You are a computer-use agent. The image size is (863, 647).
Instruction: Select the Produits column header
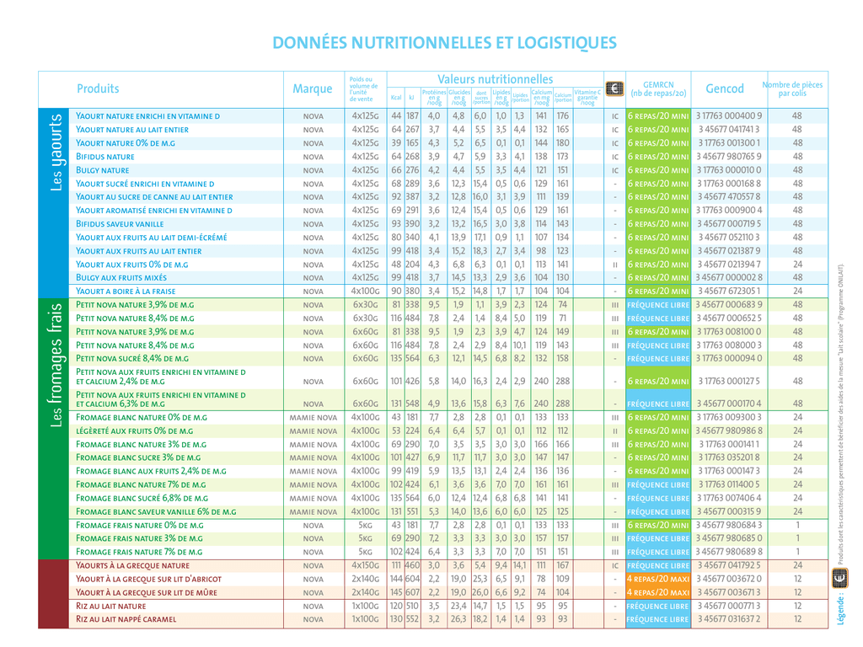point(98,88)
